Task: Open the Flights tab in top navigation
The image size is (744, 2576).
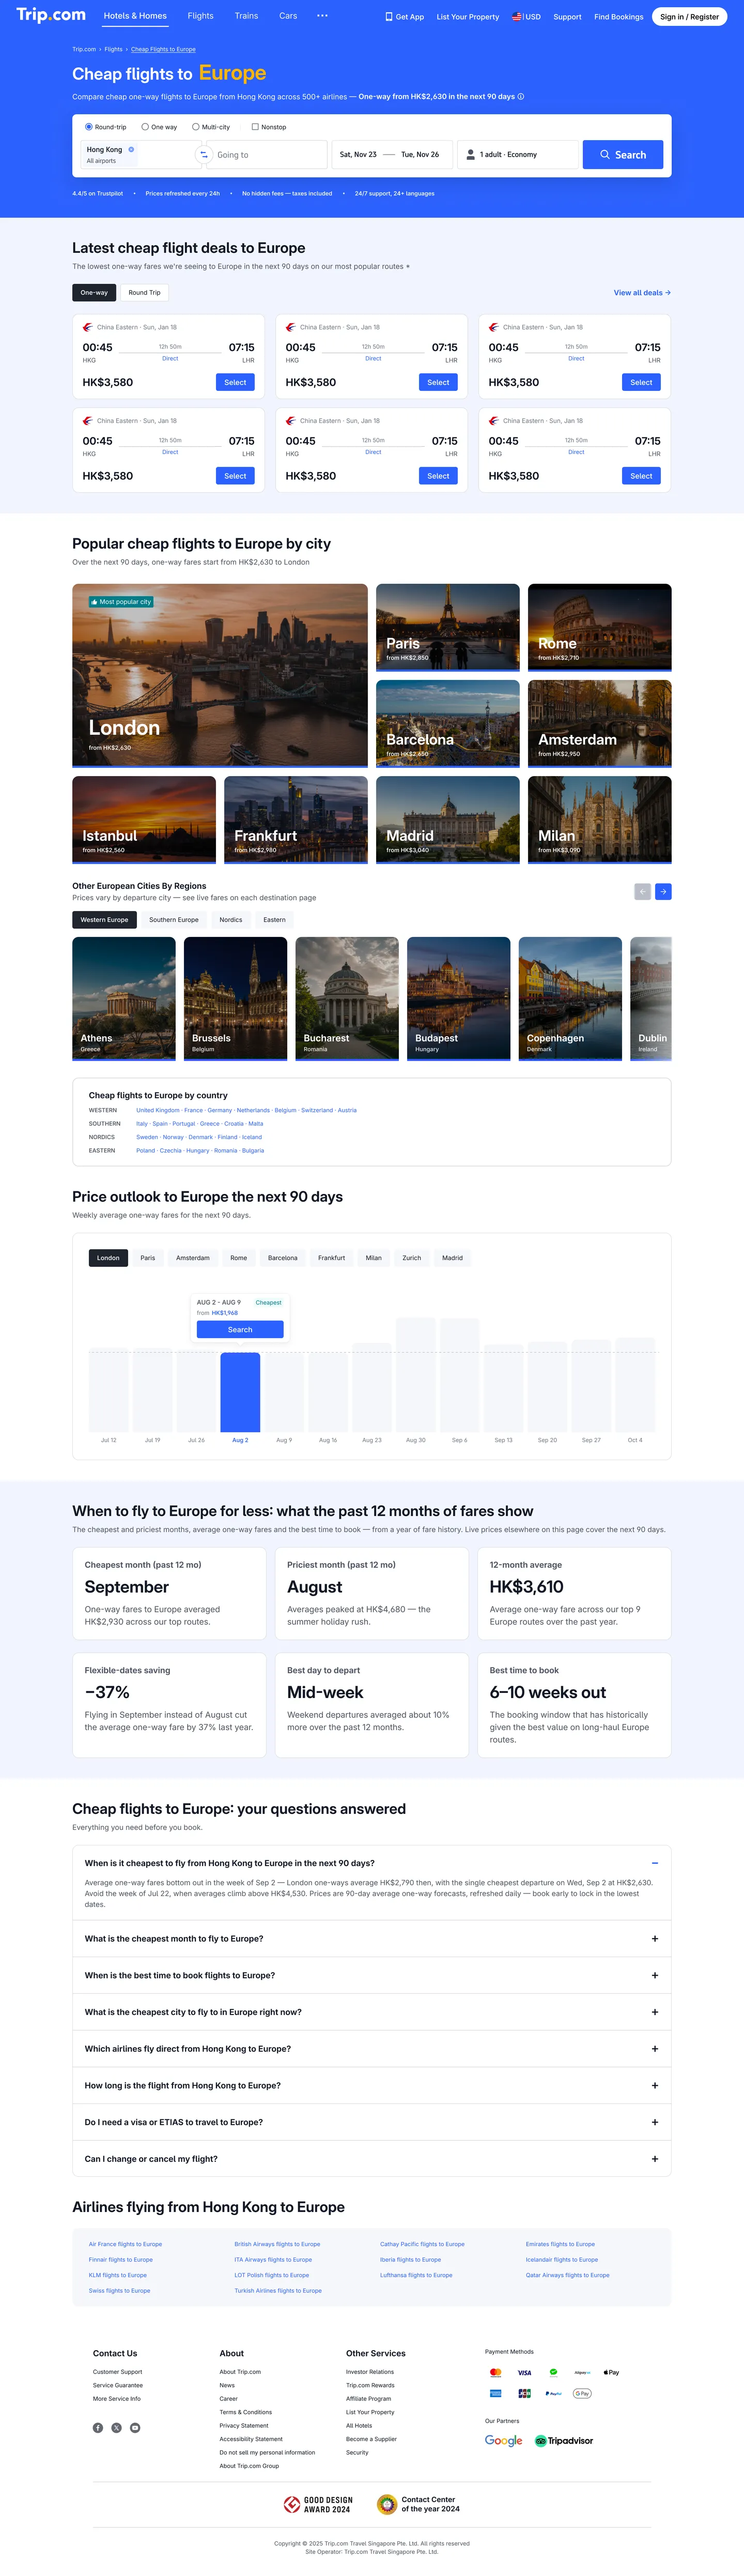Action: [x=201, y=16]
